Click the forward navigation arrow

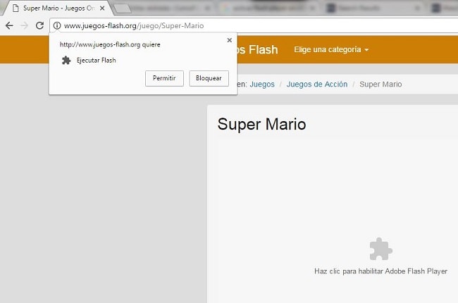pyautogui.click(x=25, y=25)
